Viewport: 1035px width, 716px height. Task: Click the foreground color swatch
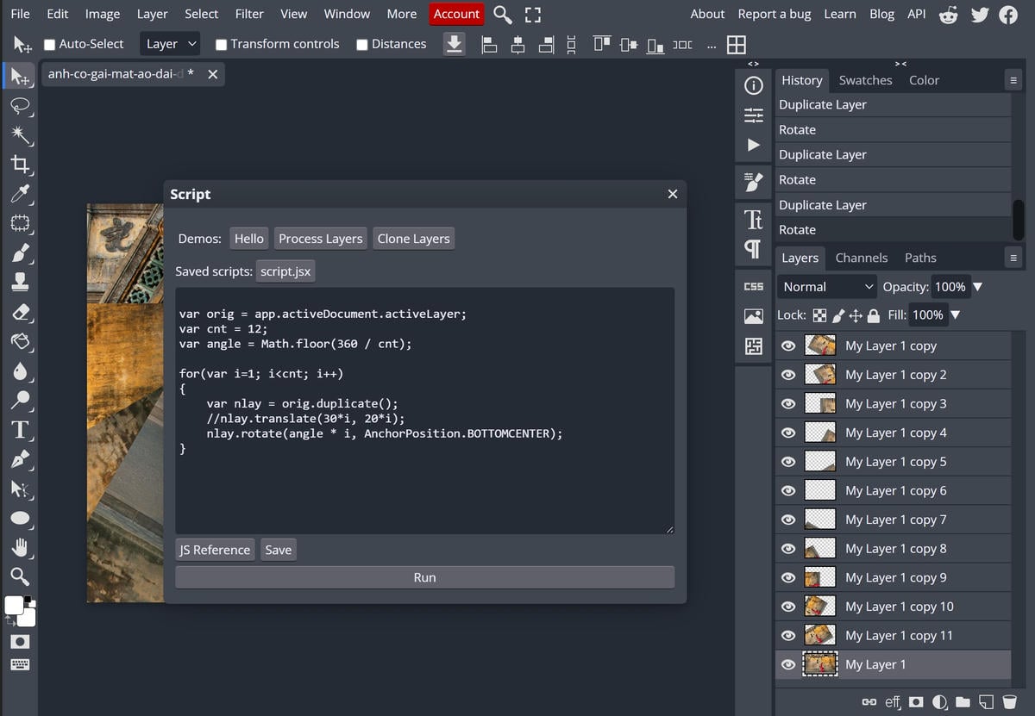click(x=14, y=605)
